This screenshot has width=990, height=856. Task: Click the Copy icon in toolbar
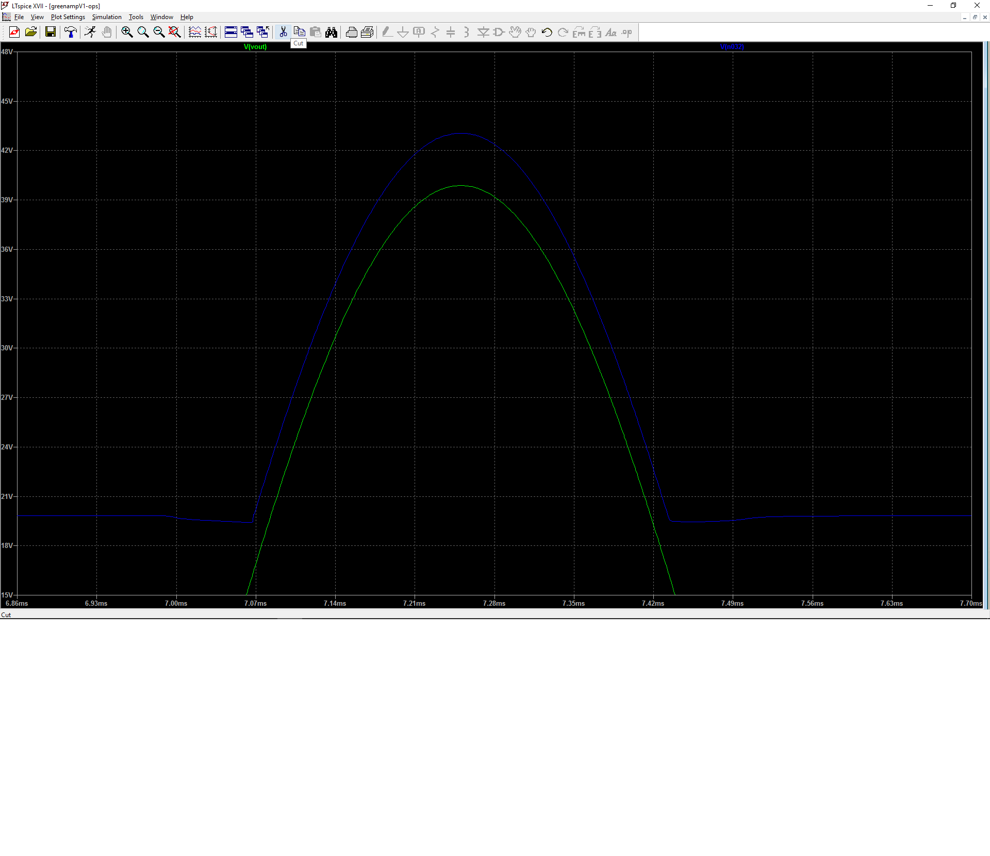pyautogui.click(x=299, y=32)
